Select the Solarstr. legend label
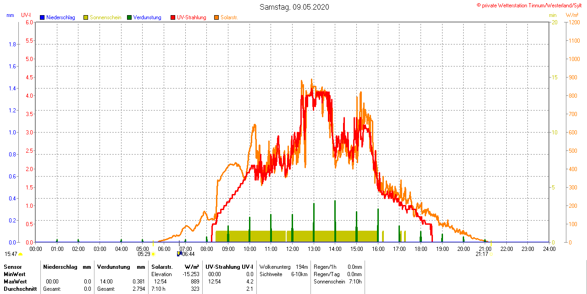Screen dimensions: 587x294 (229, 17)
